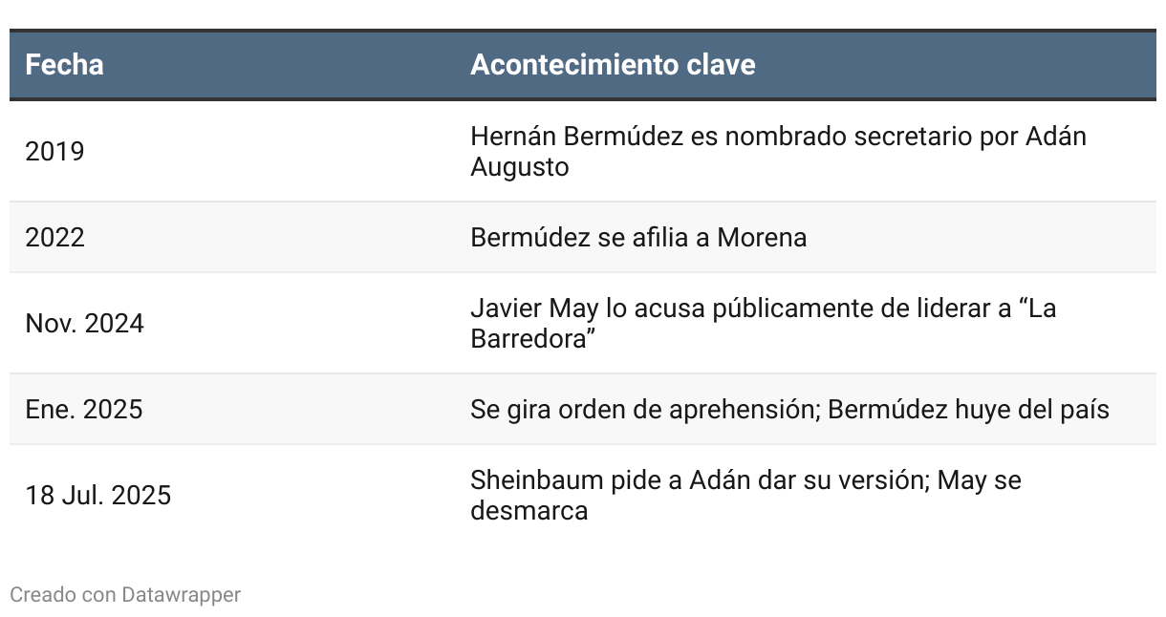1166x617 pixels.
Task: Click the word Morena in the 2022 row
Action: (x=762, y=237)
